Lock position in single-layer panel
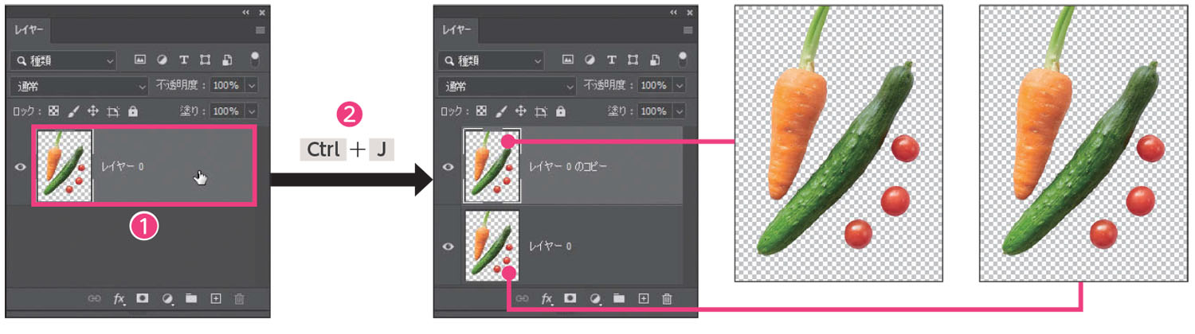This screenshot has height=334, width=1195. pyautogui.click(x=93, y=111)
